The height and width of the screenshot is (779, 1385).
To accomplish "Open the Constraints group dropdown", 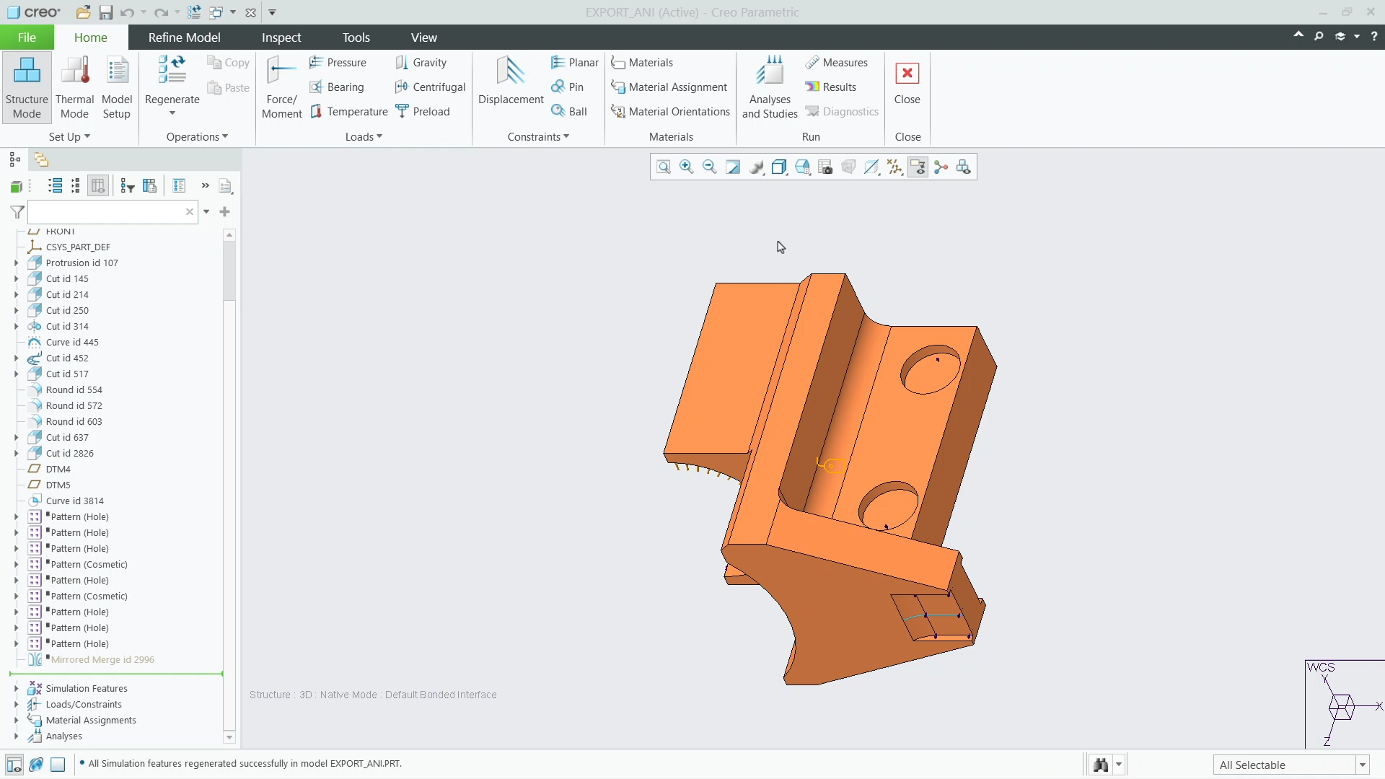I will click(538, 137).
